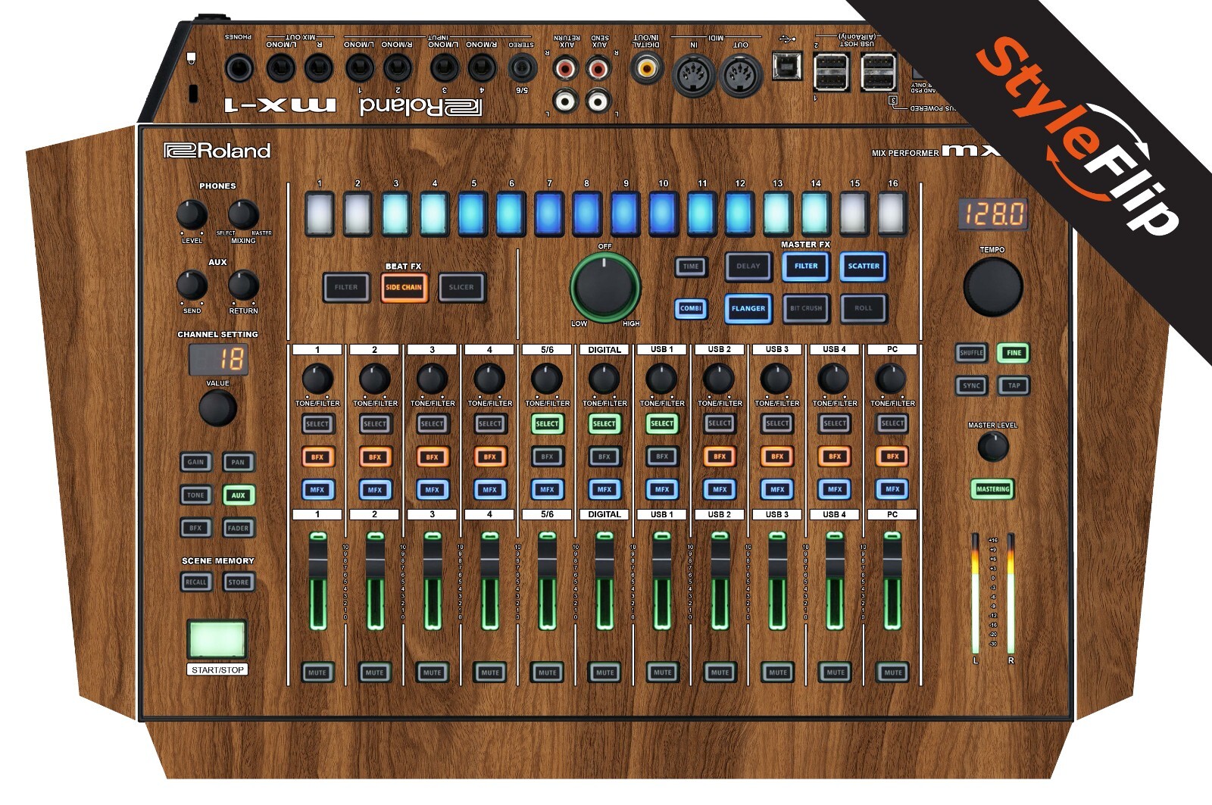Click channel 1 TONE/FILTER knob
Screen dimensions: 1212x805
(x=317, y=379)
